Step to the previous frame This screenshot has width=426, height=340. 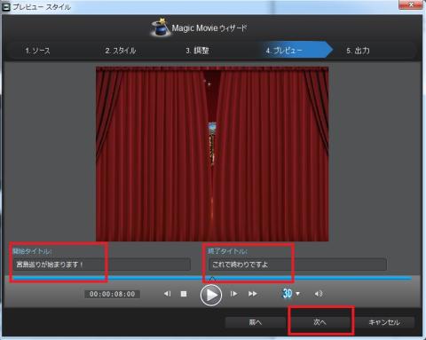(x=167, y=294)
